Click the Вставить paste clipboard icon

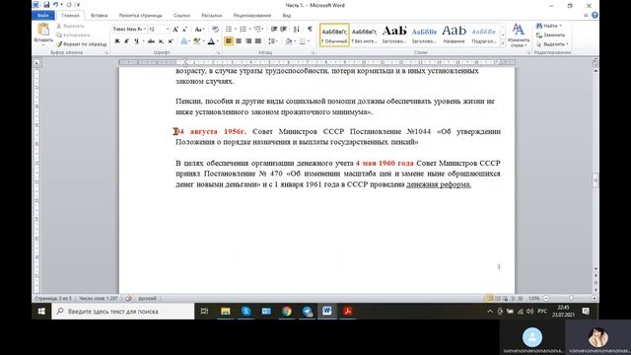click(x=43, y=30)
